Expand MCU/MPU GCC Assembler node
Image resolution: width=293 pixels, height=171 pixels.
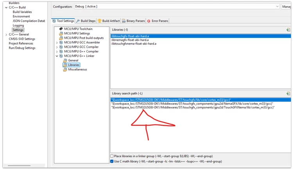[57, 43]
